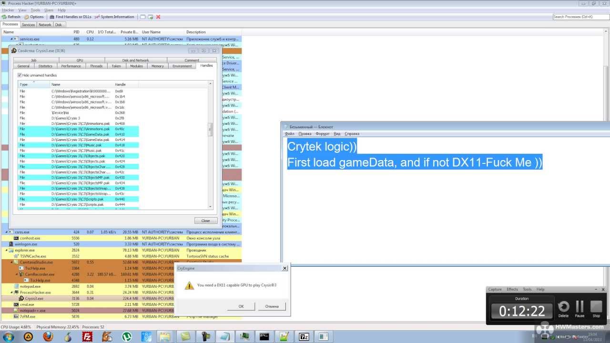Open Options in Process Hacker toolbar
Viewport: 610px width, 343px height.
pyautogui.click(x=34, y=17)
